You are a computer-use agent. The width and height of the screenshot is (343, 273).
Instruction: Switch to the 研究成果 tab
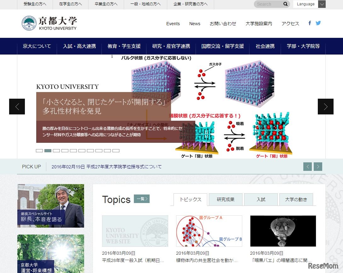(225, 199)
